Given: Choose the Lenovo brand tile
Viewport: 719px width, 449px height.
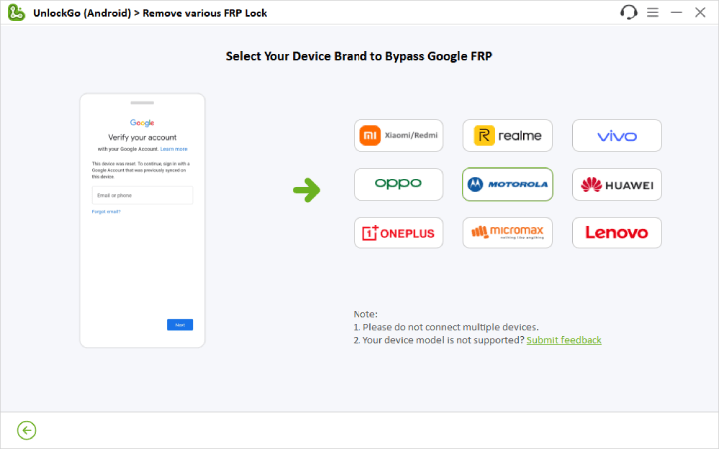Looking at the screenshot, I should coord(616,232).
